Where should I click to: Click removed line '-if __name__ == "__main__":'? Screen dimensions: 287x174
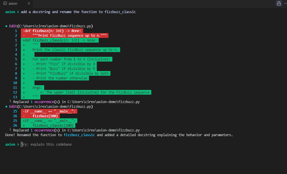click(49, 111)
